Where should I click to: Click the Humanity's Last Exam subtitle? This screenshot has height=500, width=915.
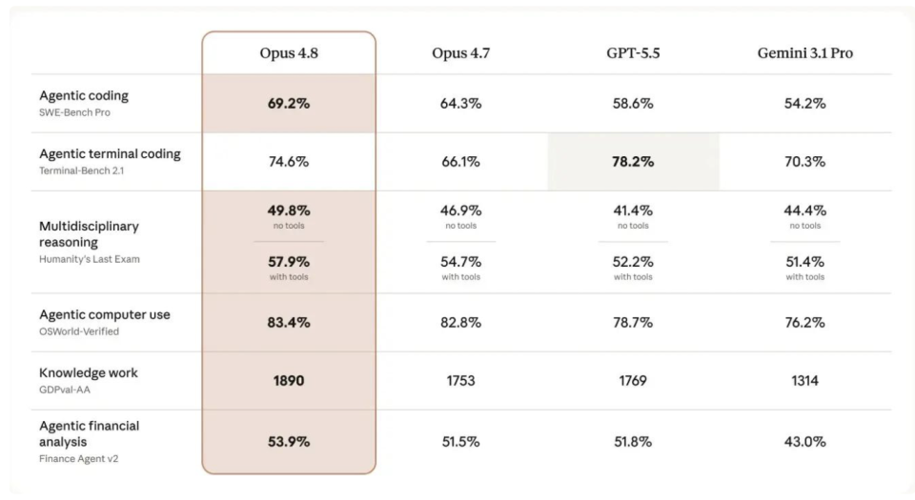click(x=90, y=259)
